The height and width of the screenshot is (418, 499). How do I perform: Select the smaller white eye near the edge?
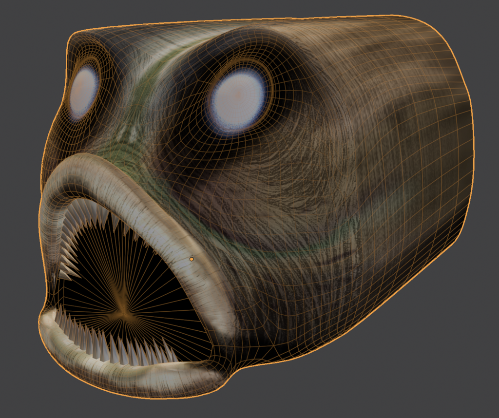pyautogui.click(x=84, y=91)
